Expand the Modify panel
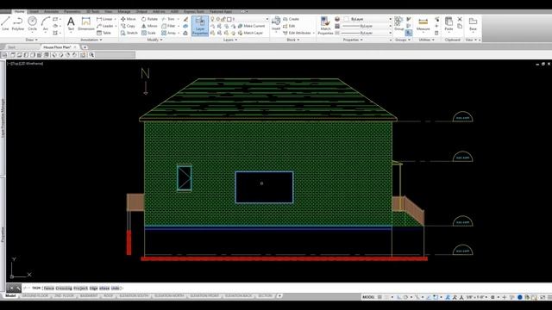The image size is (552, 310). click(154, 40)
